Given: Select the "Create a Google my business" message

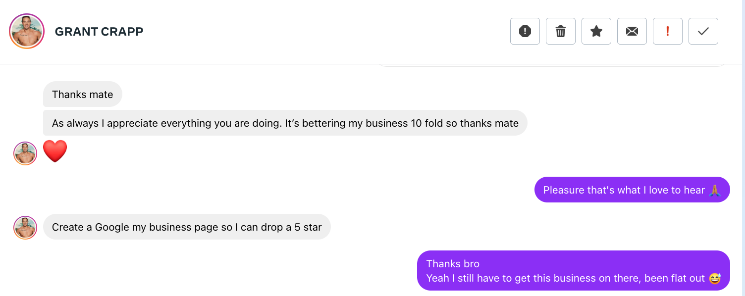Looking at the screenshot, I should click(187, 227).
